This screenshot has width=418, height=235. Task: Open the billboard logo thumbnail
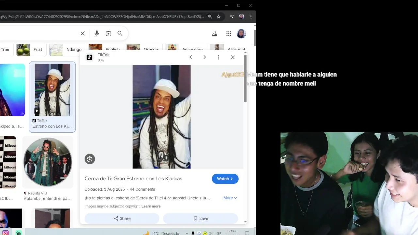point(8,162)
